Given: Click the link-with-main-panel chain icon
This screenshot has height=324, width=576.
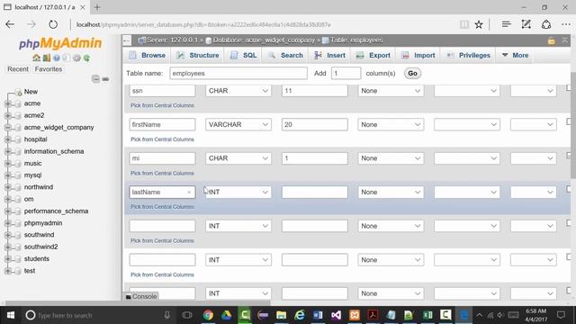Looking at the screenshot, I should (x=105, y=79).
